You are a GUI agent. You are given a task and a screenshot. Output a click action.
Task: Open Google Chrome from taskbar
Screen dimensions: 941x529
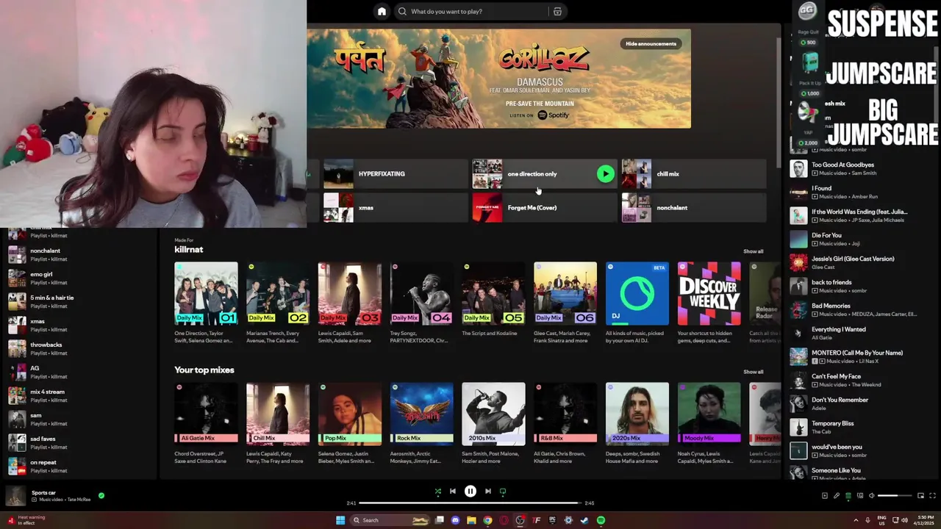click(x=487, y=520)
